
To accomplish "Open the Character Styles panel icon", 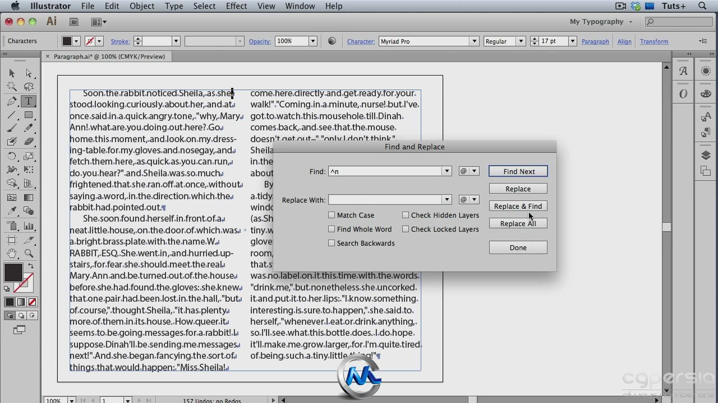I will pyautogui.click(x=706, y=117).
